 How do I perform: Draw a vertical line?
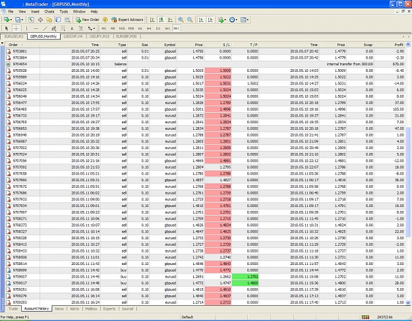click(x=26, y=28)
